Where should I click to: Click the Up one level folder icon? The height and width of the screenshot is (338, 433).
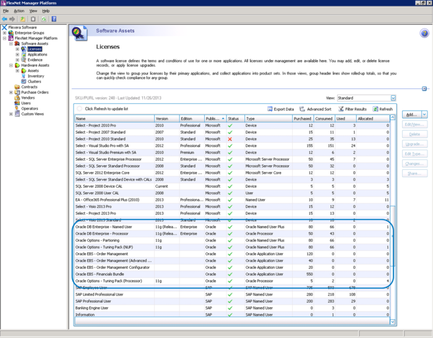(x=24, y=19)
